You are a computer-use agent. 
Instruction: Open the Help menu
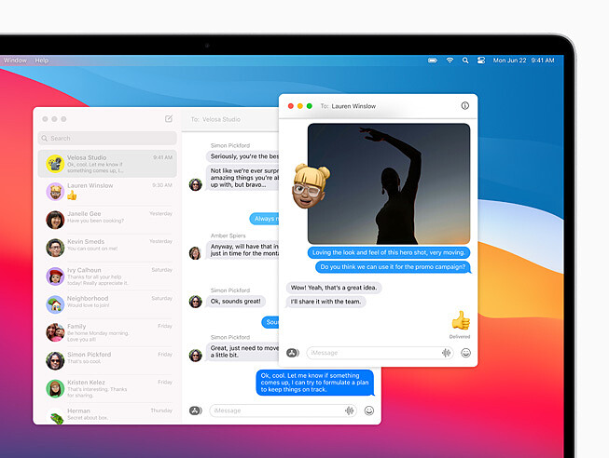tap(42, 61)
